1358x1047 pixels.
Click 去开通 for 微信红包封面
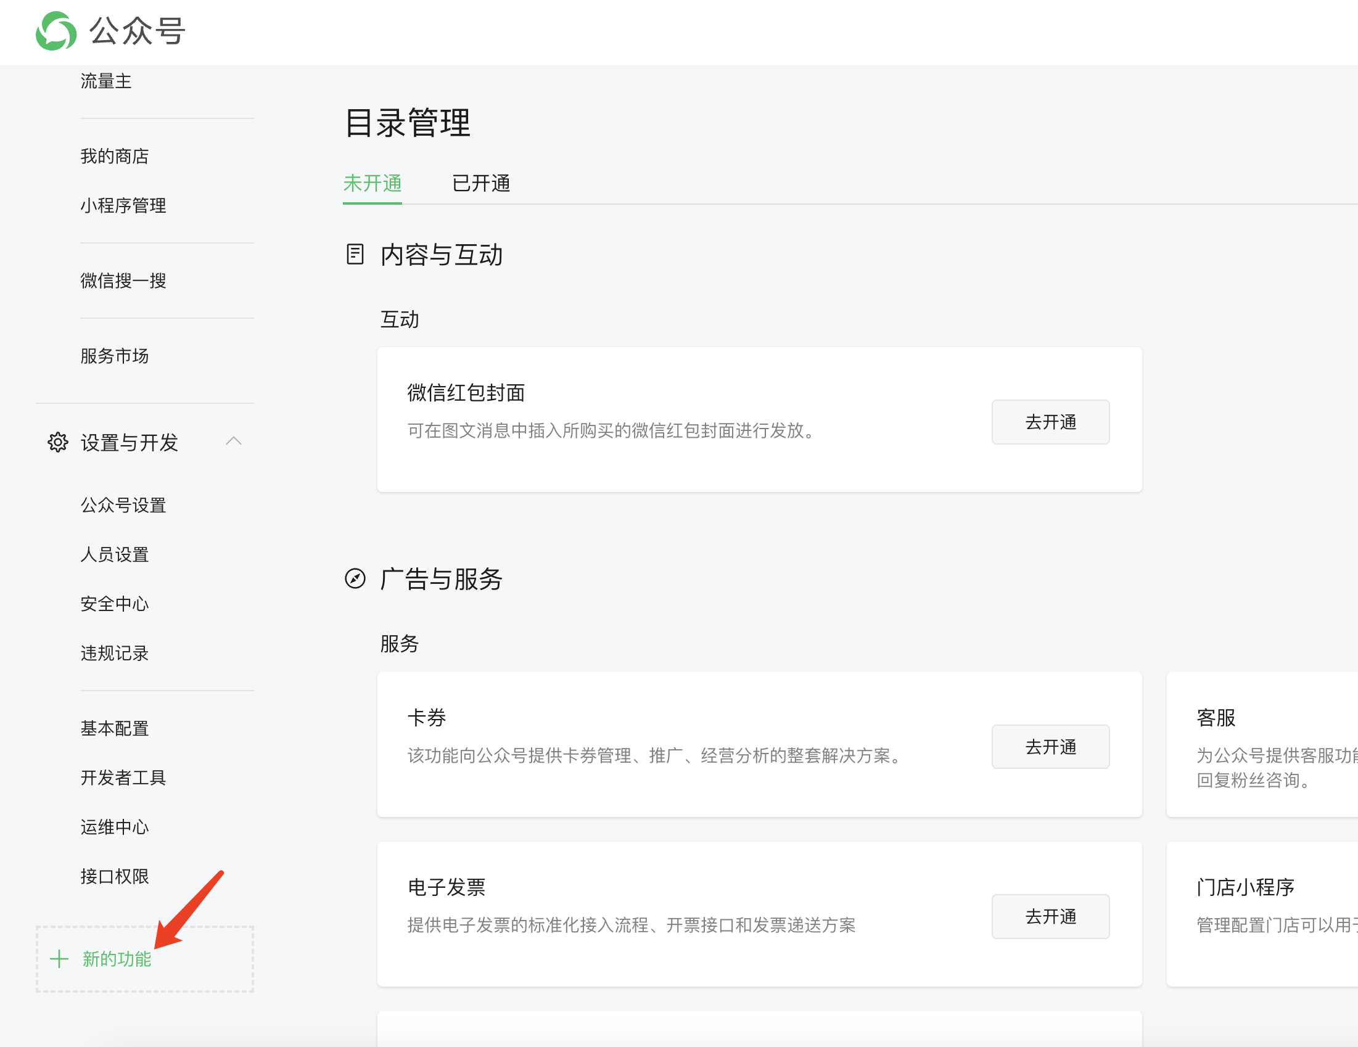[x=1050, y=422]
